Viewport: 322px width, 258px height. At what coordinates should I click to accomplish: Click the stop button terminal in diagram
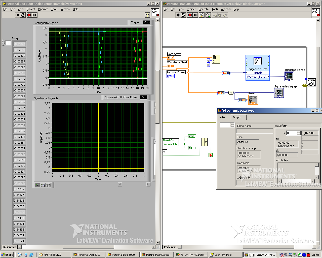coord(211,155)
